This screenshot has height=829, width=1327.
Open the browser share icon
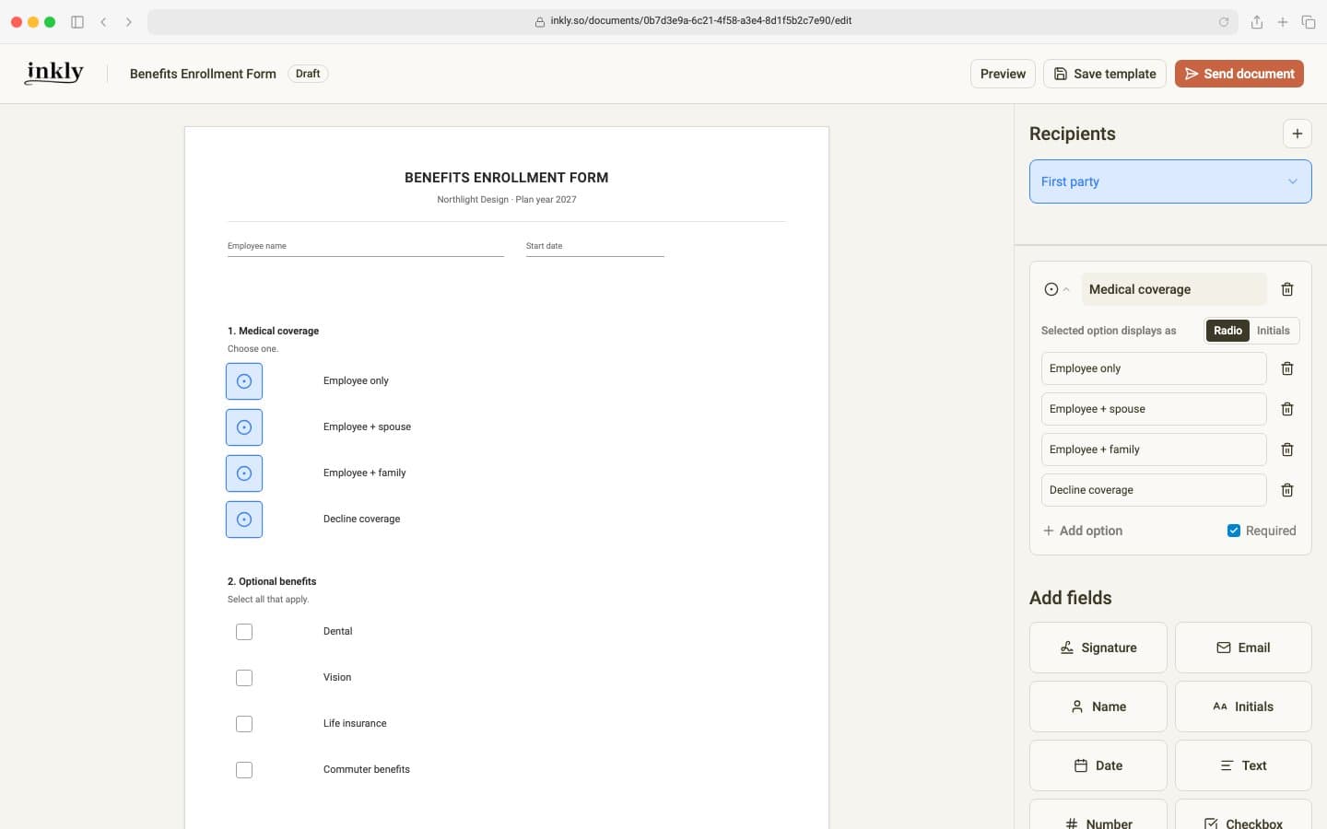tap(1256, 22)
